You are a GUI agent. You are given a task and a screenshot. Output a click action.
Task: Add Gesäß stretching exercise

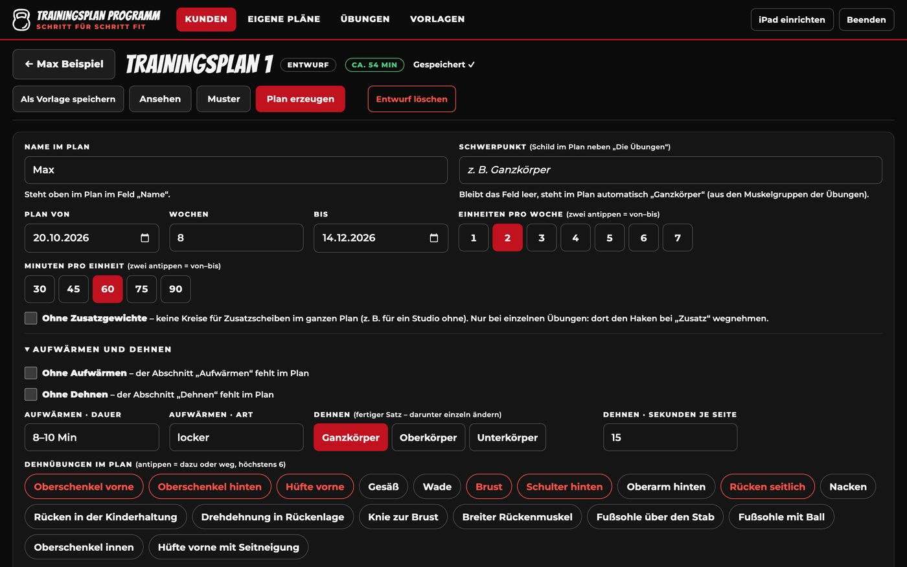[x=384, y=487]
